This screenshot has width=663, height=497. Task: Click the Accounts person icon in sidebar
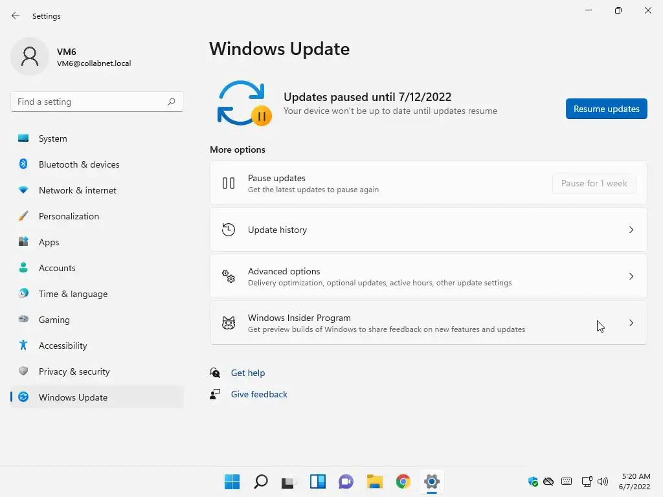tap(23, 267)
